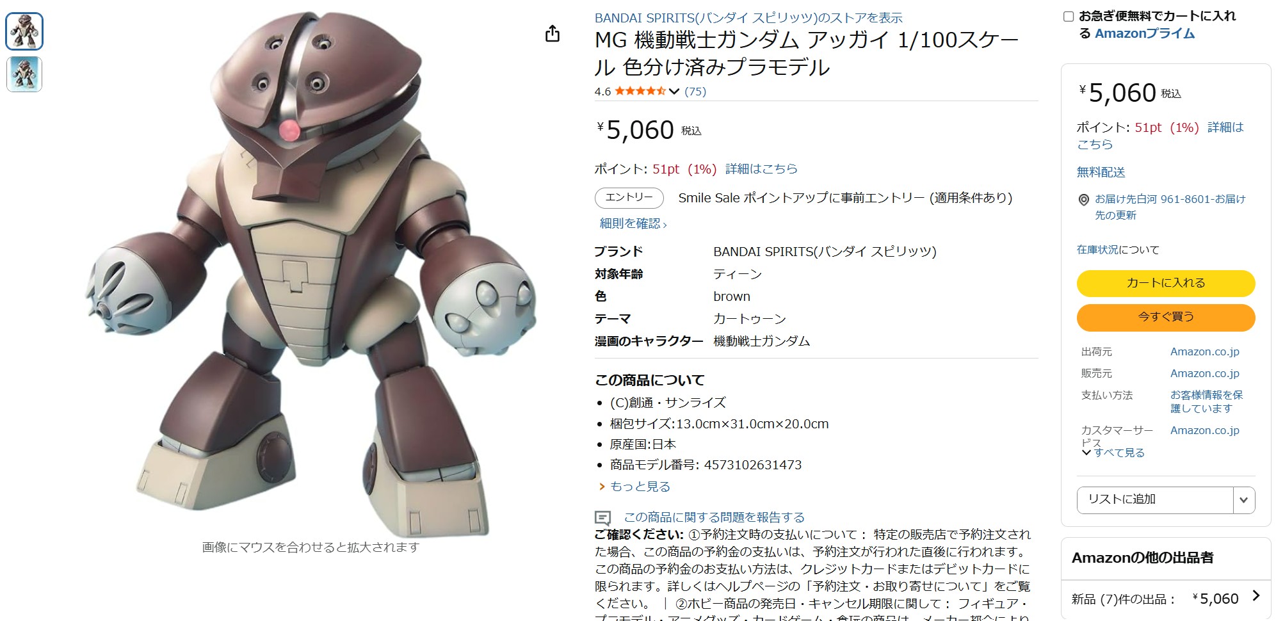1276x621 pixels.
Task: Click the delivery location pin icon
Action: tap(1083, 200)
